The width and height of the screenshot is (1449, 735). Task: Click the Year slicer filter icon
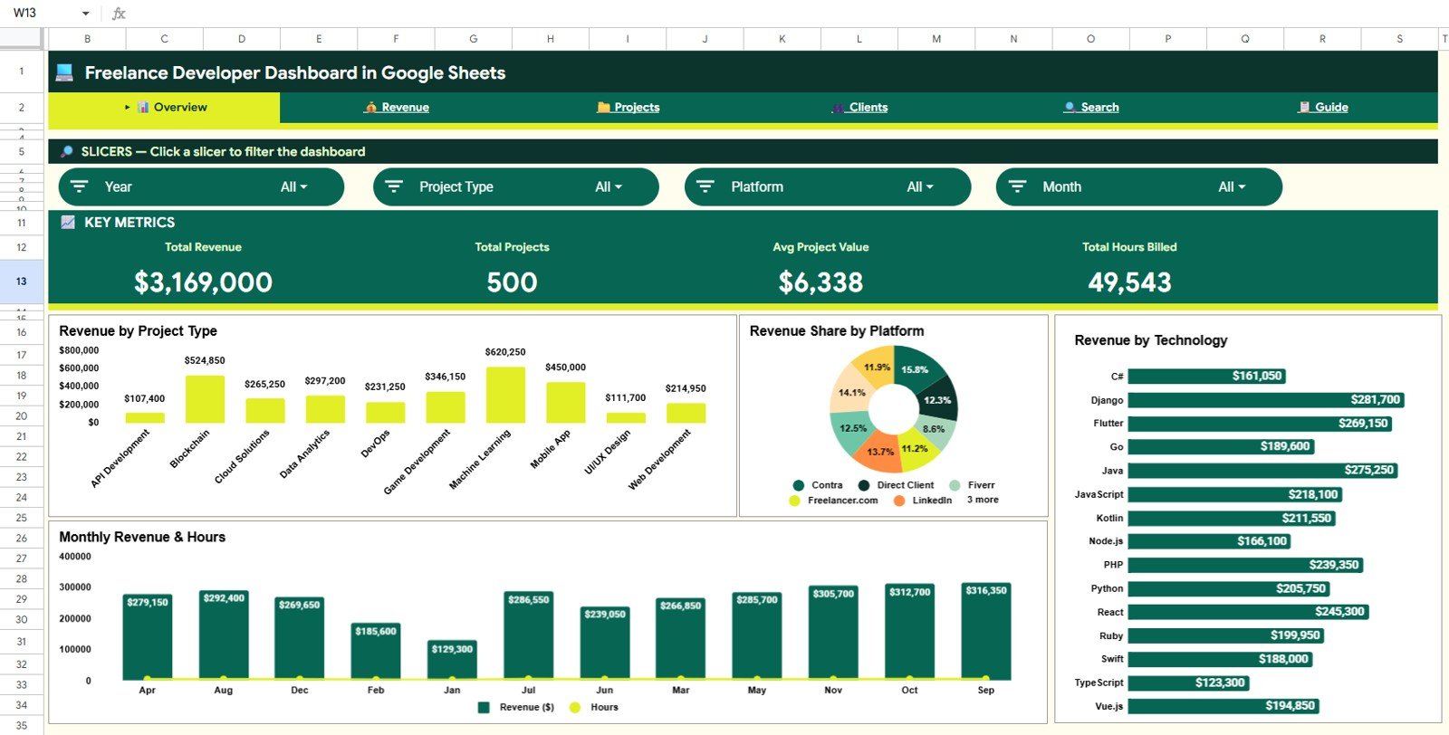tap(80, 186)
